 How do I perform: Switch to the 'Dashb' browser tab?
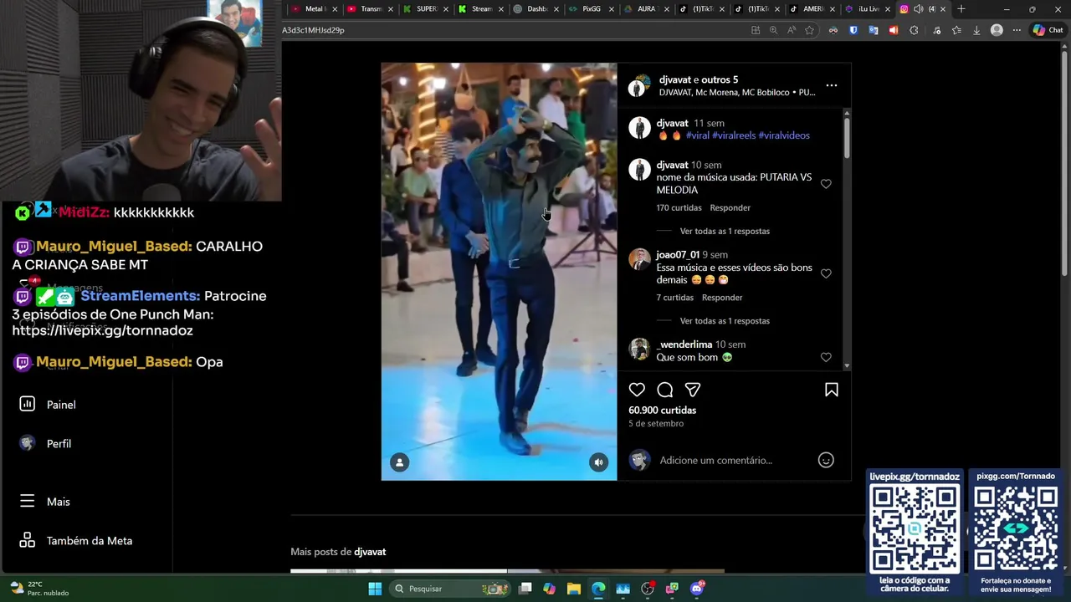click(x=535, y=9)
